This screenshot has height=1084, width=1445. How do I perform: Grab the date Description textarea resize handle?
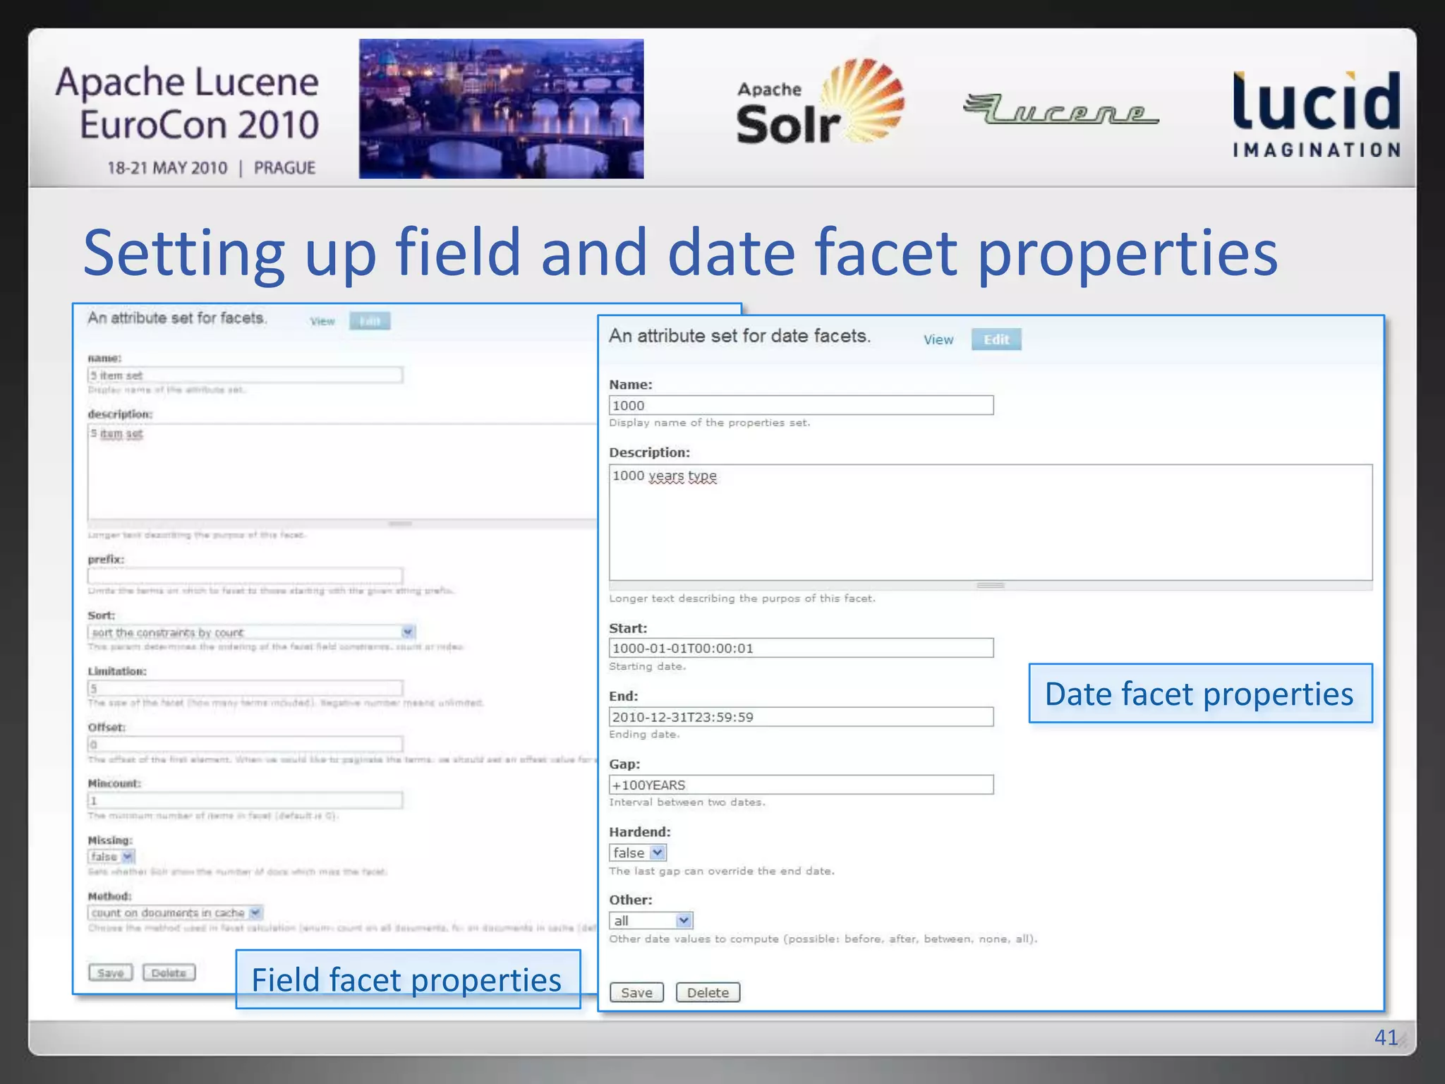[x=991, y=586]
